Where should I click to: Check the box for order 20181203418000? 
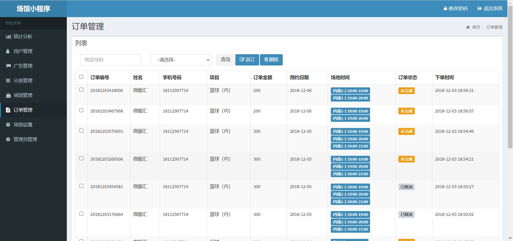[81, 90]
